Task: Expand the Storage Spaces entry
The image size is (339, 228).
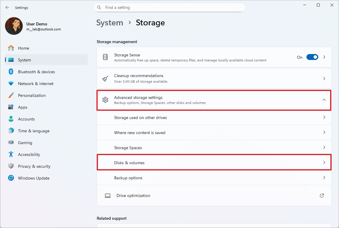Action: click(324, 147)
